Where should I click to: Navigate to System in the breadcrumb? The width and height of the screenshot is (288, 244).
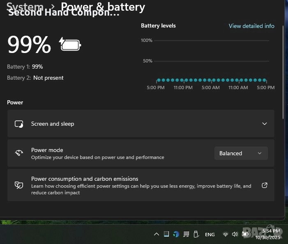25,7
